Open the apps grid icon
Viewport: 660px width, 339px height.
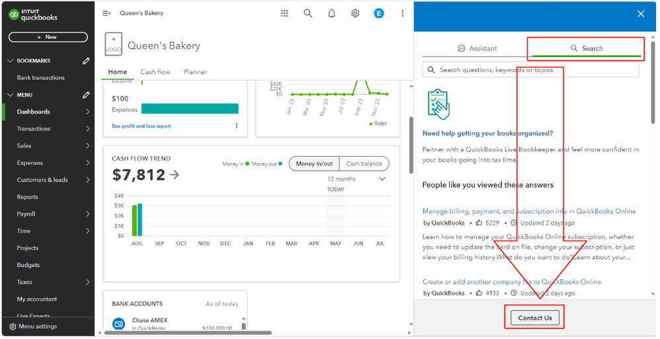pyautogui.click(x=284, y=13)
